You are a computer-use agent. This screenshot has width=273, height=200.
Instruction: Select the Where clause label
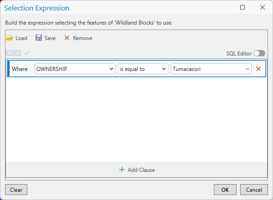pos(20,69)
